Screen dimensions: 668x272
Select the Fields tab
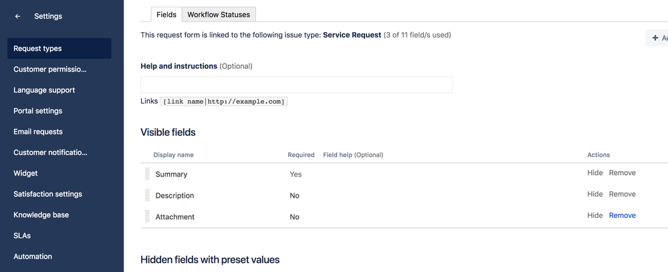pyautogui.click(x=166, y=14)
